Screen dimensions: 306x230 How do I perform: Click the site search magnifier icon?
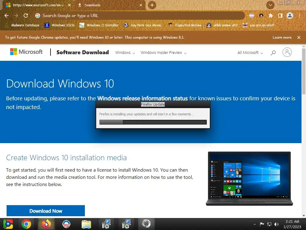[273, 53]
